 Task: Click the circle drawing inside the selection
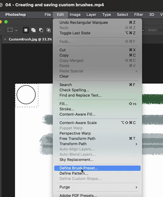(26, 95)
